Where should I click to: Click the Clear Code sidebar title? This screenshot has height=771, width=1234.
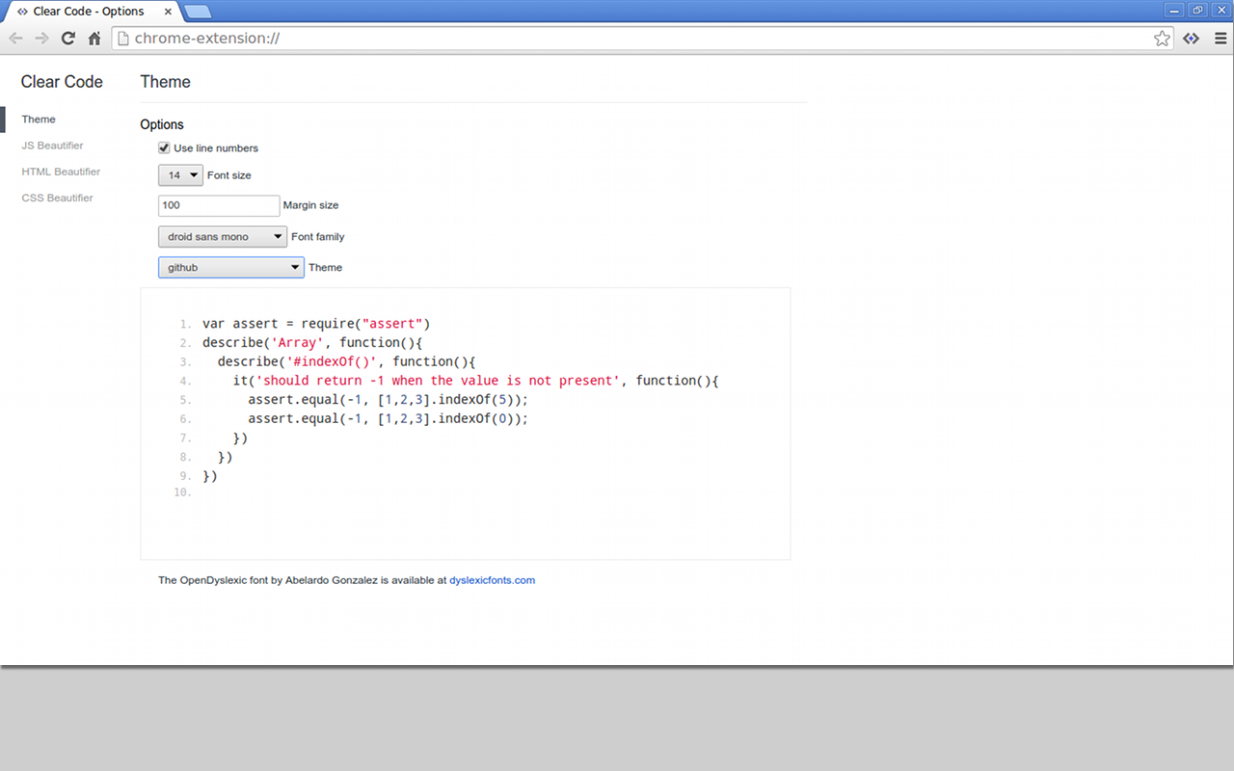(62, 82)
